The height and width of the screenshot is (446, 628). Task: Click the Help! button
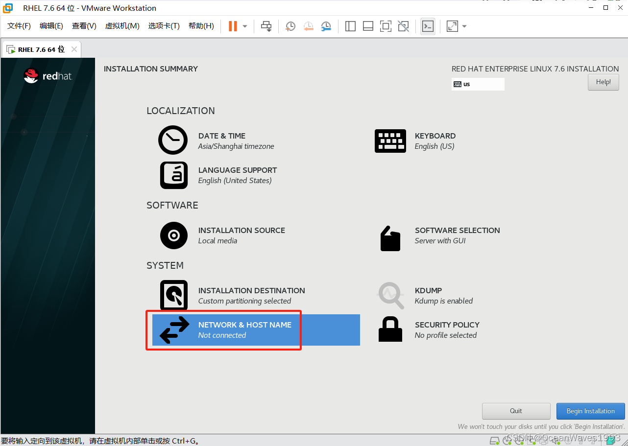coord(603,82)
